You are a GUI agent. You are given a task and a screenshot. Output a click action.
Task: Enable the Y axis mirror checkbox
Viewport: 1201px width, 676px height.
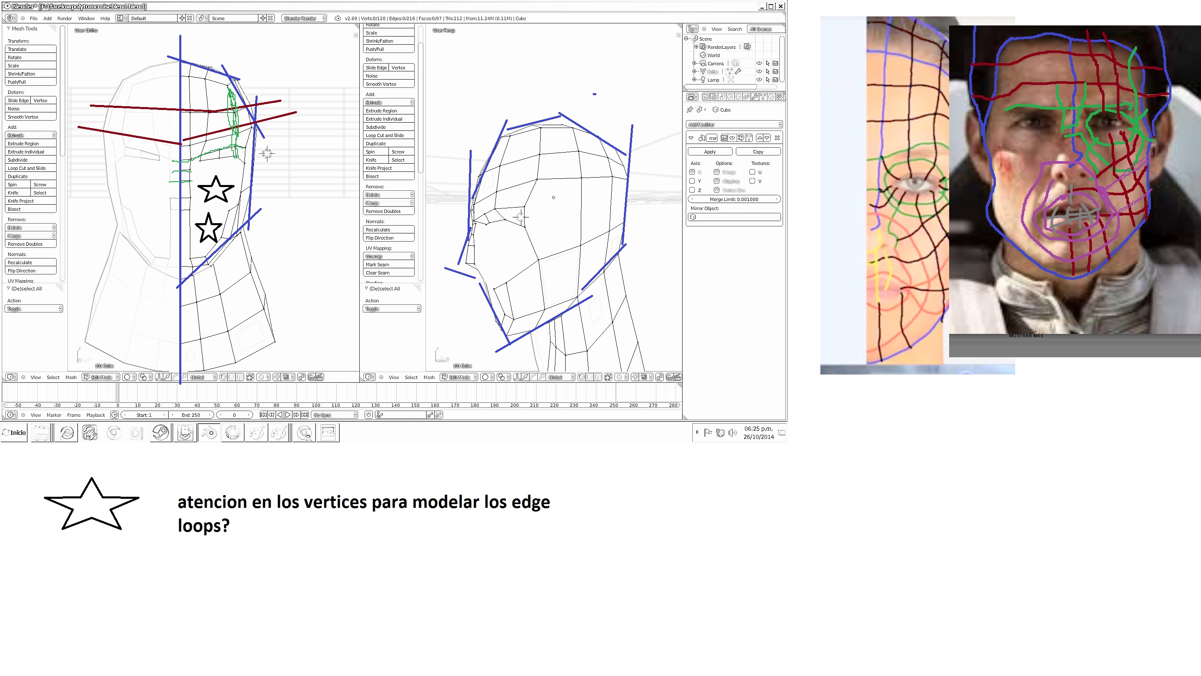(x=692, y=181)
